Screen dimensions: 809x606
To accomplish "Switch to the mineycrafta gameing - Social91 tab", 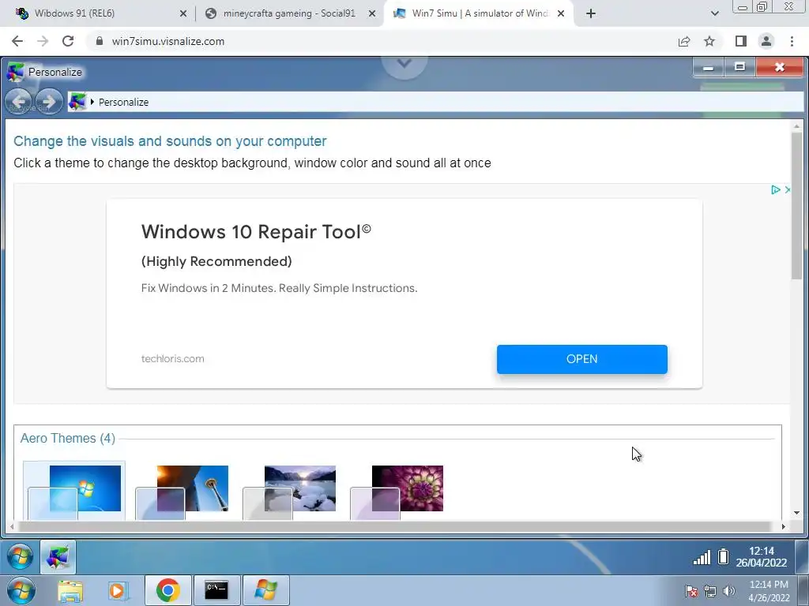I will pos(289,14).
